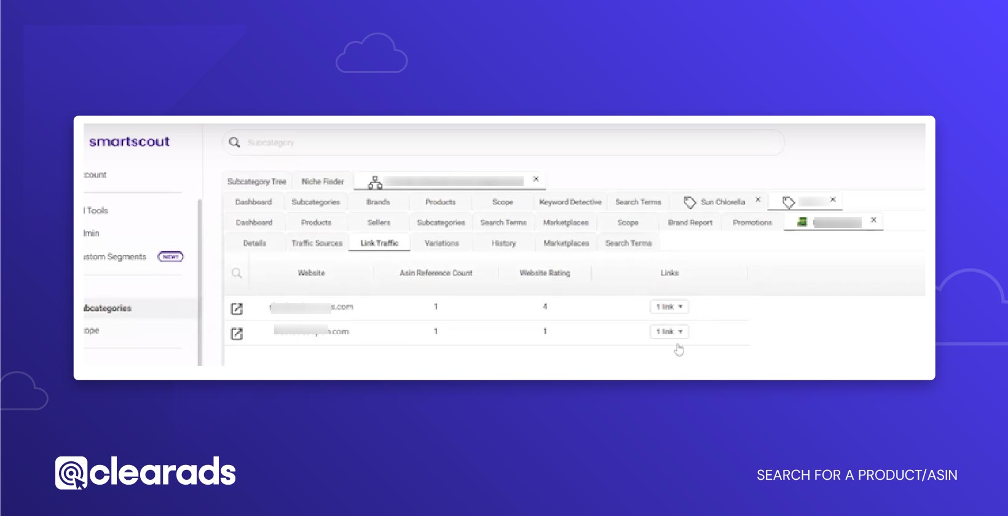Switch to the Traffic Sources tab
Viewport: 1008px width, 516px height.
pyautogui.click(x=317, y=243)
